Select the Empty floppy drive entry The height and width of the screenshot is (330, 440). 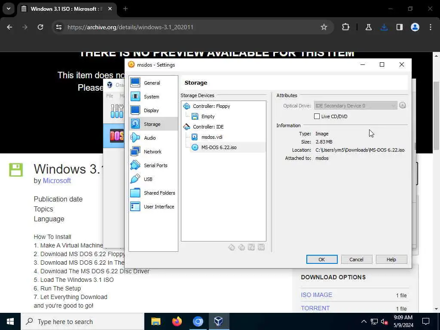coord(208,116)
